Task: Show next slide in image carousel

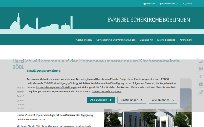Action: pos(187,118)
